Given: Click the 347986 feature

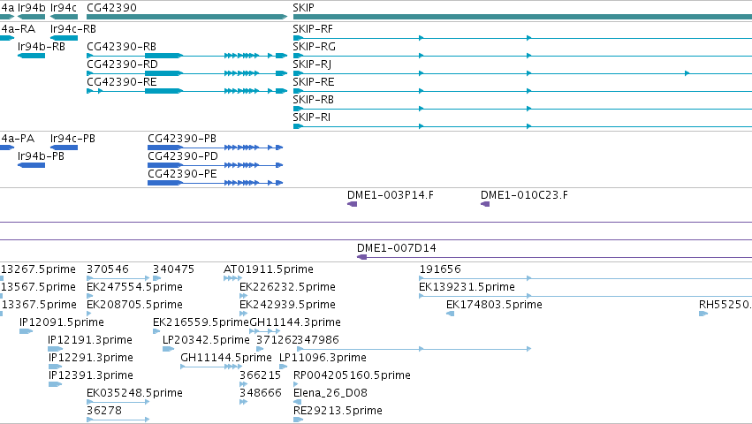Looking at the screenshot, I should pos(414,349).
